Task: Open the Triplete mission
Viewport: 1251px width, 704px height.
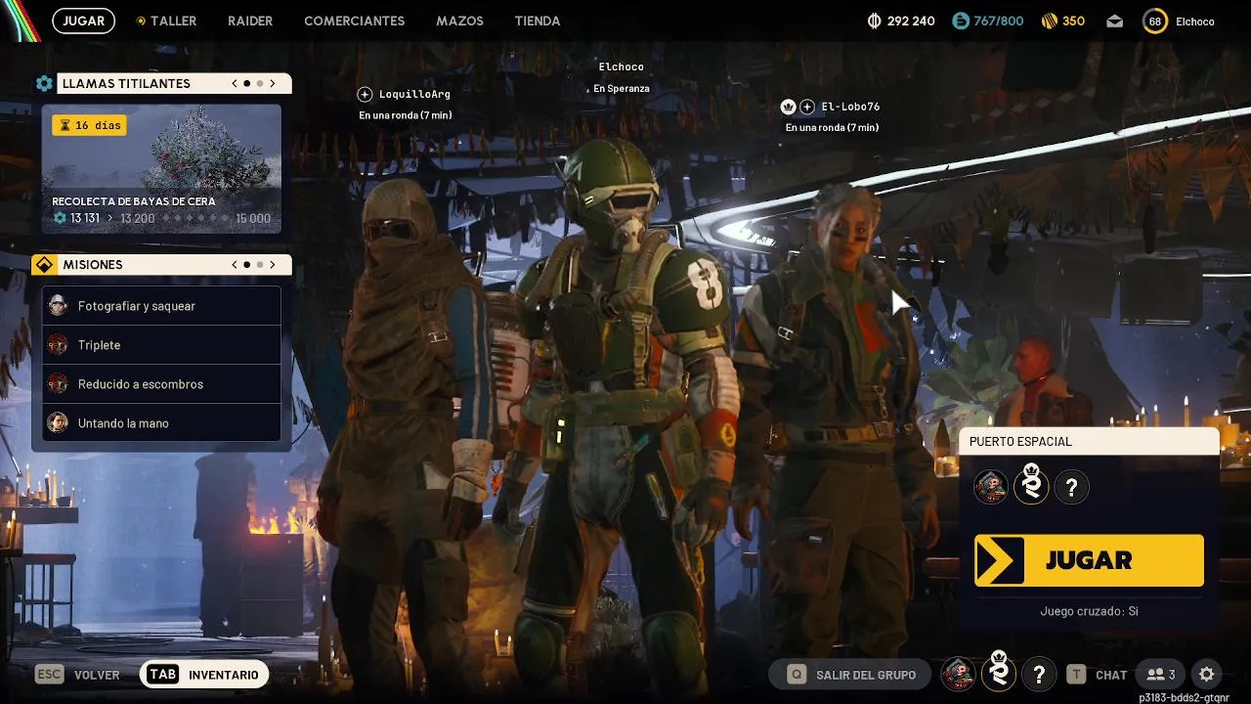Action: coord(161,345)
